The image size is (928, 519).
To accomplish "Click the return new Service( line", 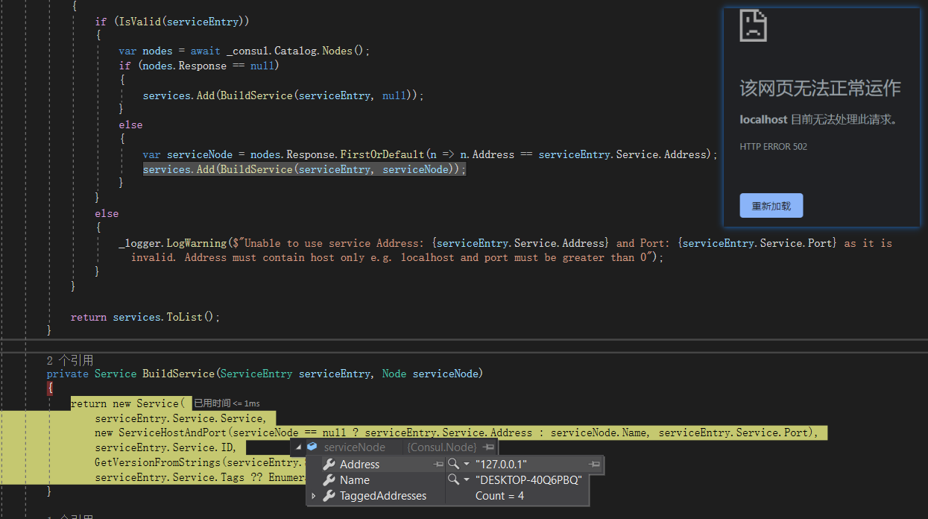I will point(127,403).
